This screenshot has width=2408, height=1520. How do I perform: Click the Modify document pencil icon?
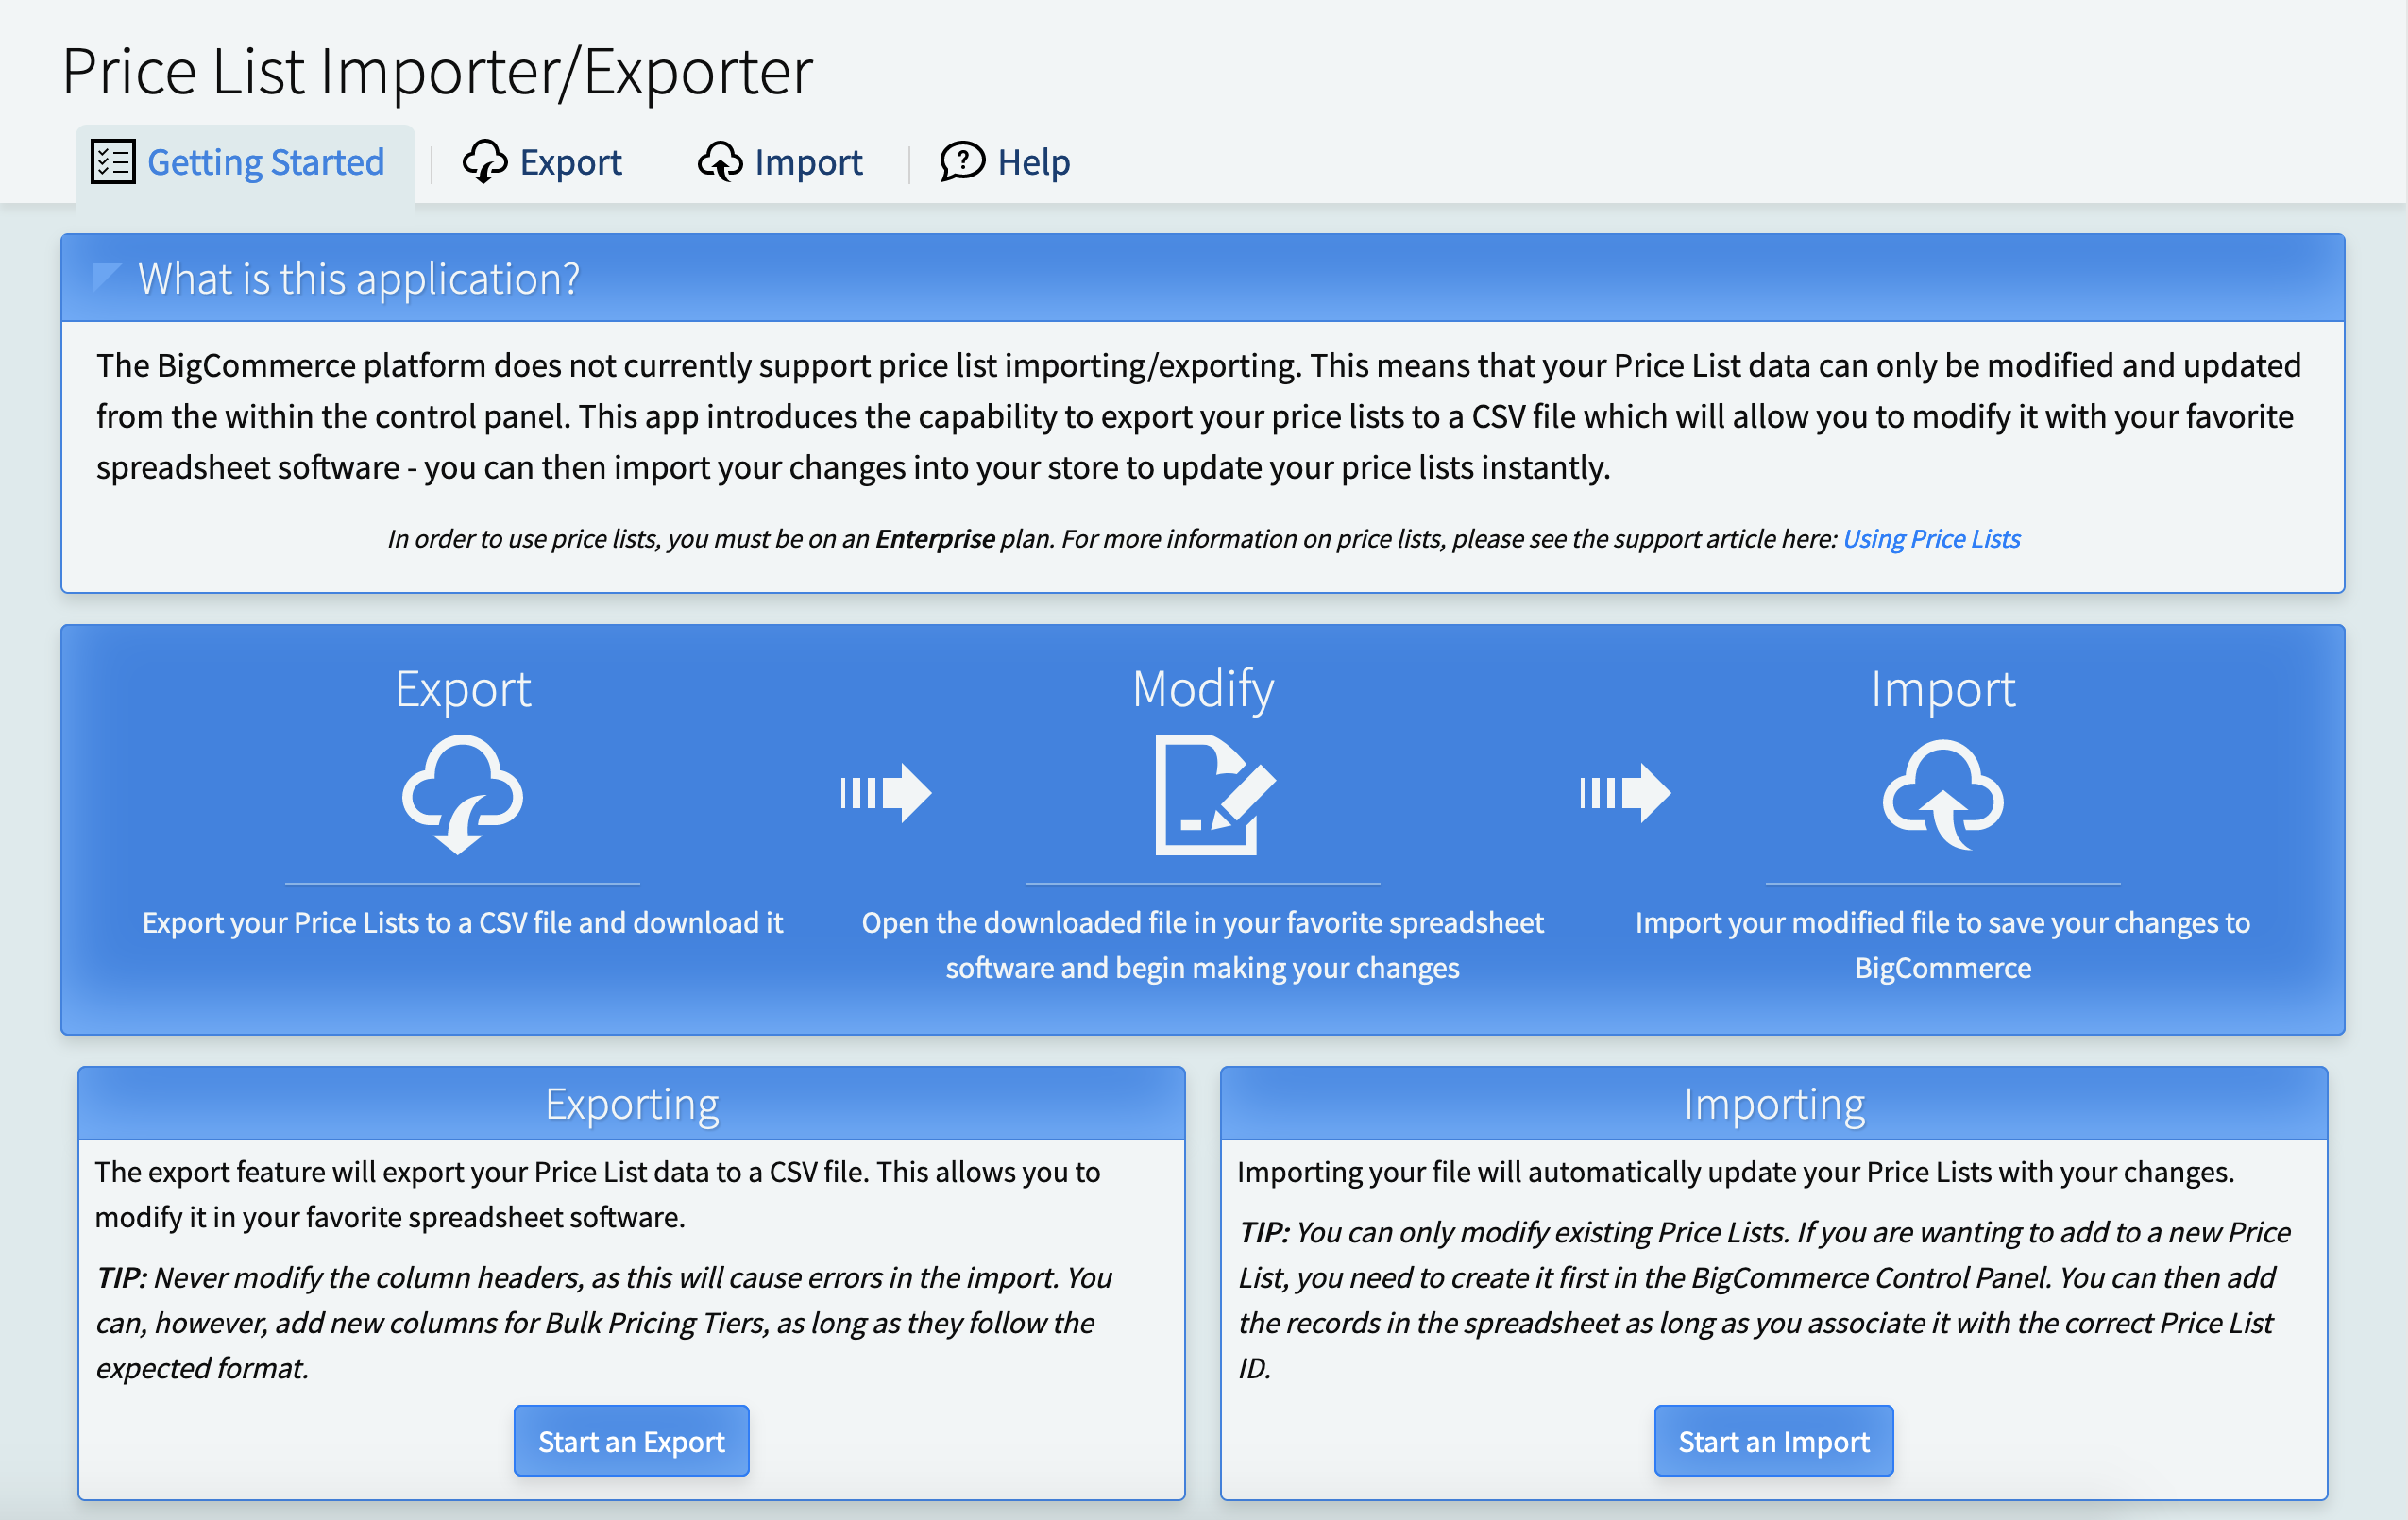tap(1215, 794)
